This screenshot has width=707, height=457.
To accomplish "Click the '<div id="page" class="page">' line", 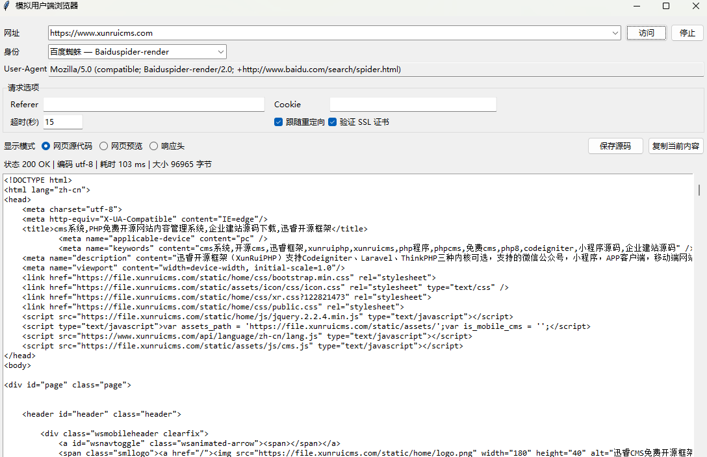I will (68, 385).
